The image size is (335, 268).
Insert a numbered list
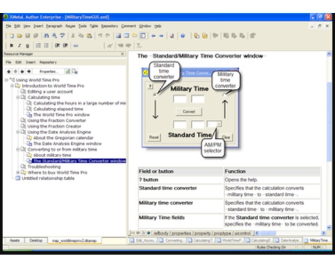pos(38,46)
